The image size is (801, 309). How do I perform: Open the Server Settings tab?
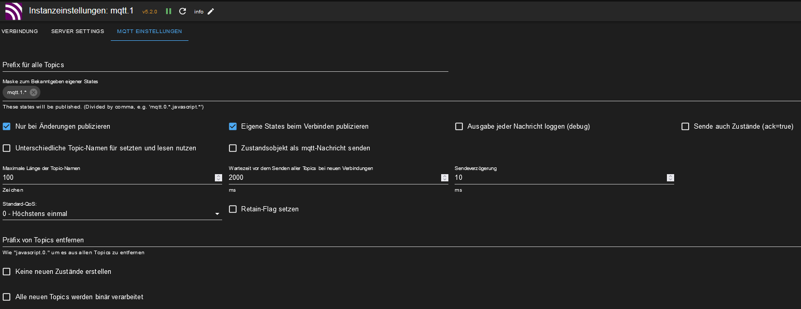(x=78, y=32)
